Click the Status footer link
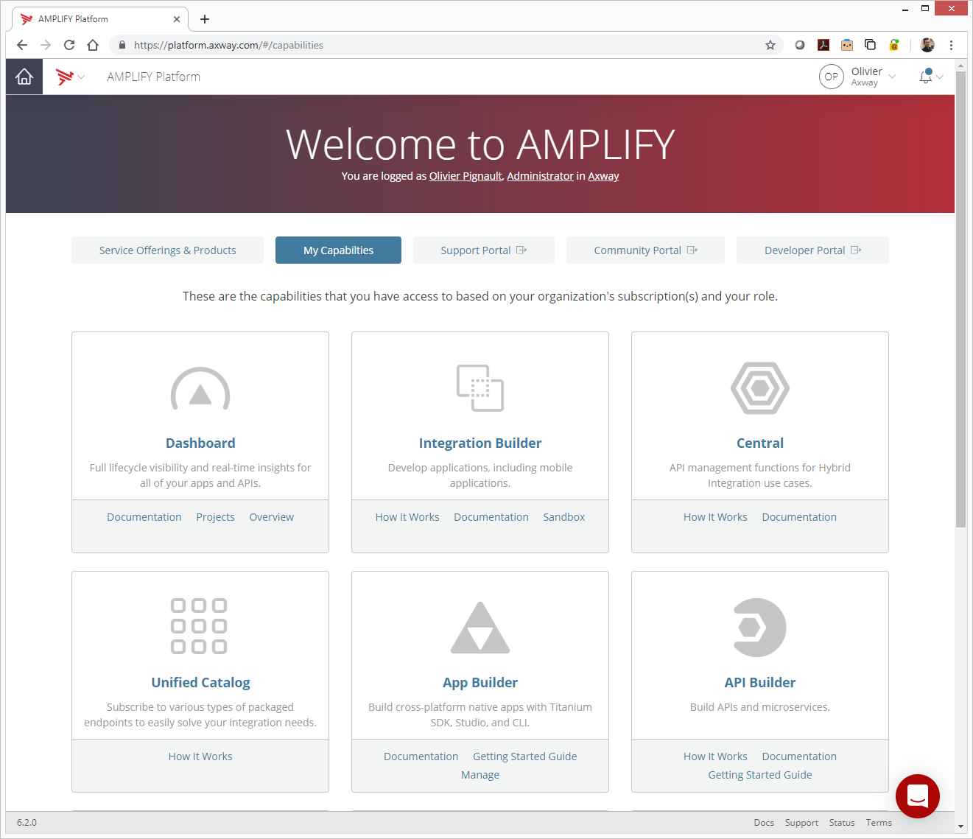The width and height of the screenshot is (973, 839). (842, 823)
